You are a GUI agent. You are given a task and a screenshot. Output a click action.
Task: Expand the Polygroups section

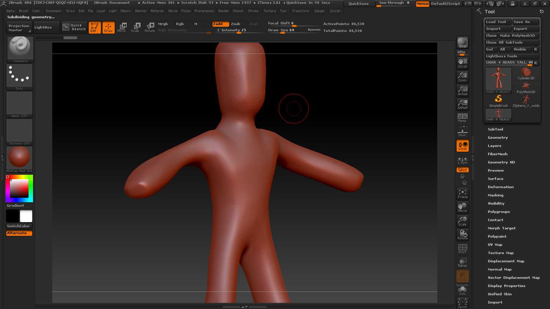(x=499, y=212)
